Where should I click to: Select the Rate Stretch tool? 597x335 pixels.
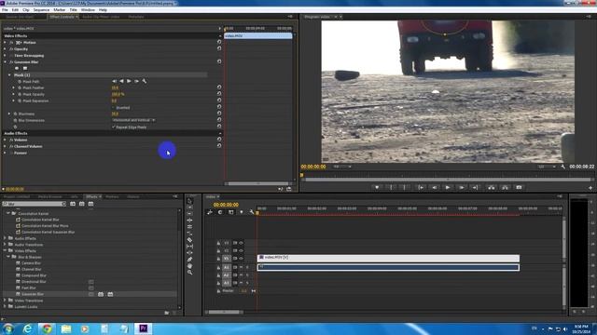pos(189,234)
